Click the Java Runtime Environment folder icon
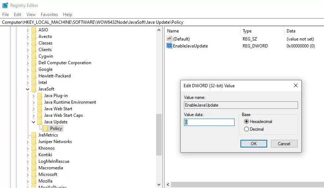This screenshot has height=188, width=324. click(40, 102)
